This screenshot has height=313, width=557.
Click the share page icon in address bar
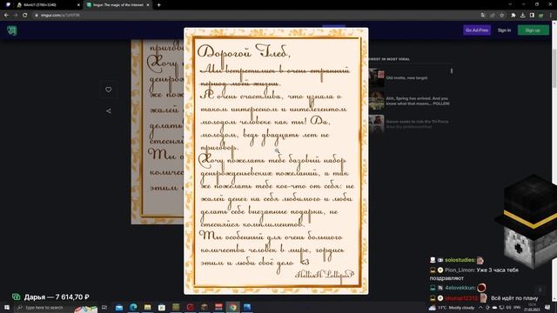[493, 16]
